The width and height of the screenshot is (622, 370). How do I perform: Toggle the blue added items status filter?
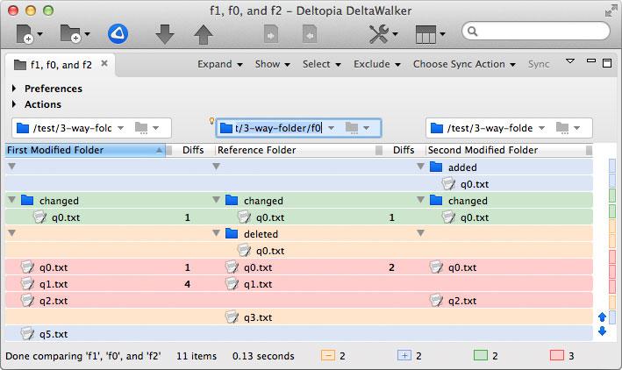[x=404, y=357]
